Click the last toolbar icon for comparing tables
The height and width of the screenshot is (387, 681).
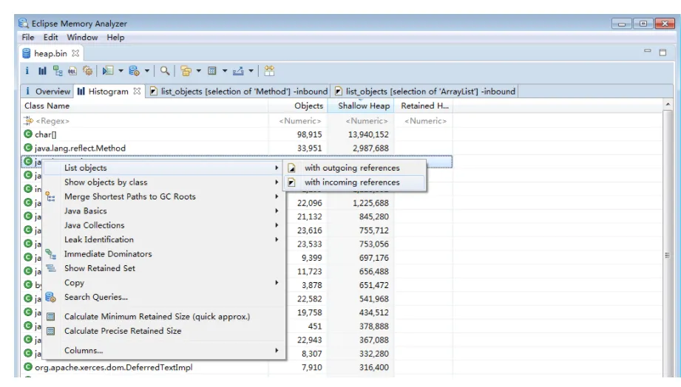[270, 72]
